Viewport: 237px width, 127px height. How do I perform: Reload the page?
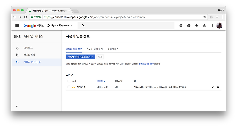(26, 17)
